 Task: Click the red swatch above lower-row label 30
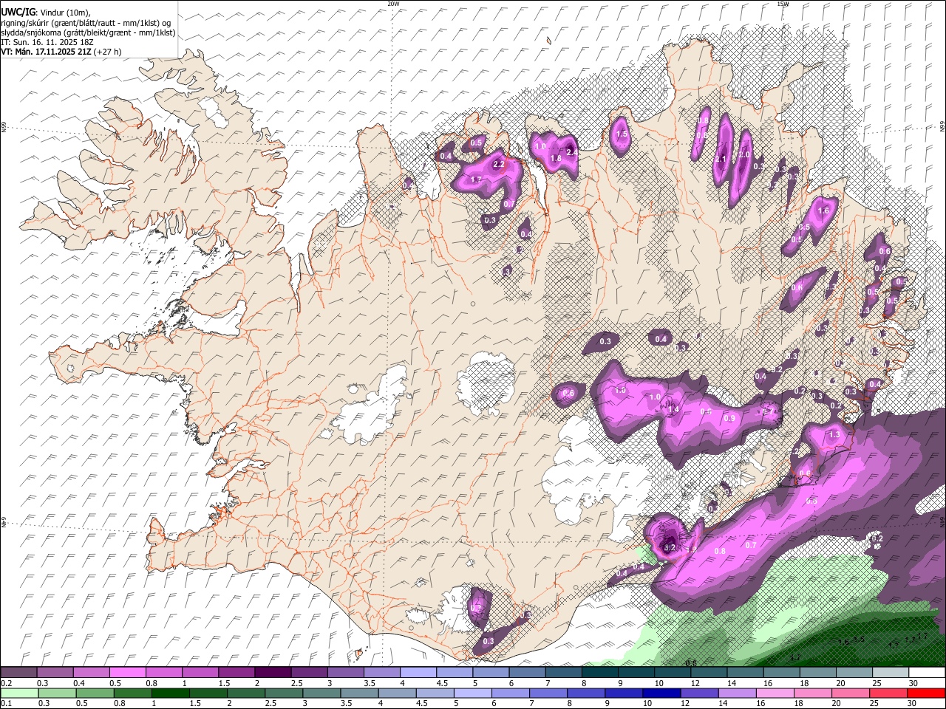[927, 693]
